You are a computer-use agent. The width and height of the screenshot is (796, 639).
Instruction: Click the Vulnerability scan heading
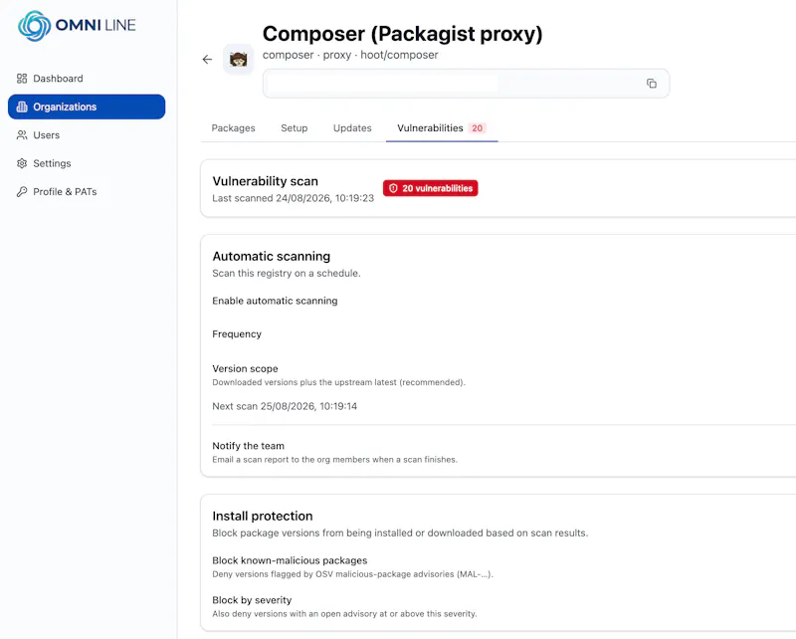[265, 181]
